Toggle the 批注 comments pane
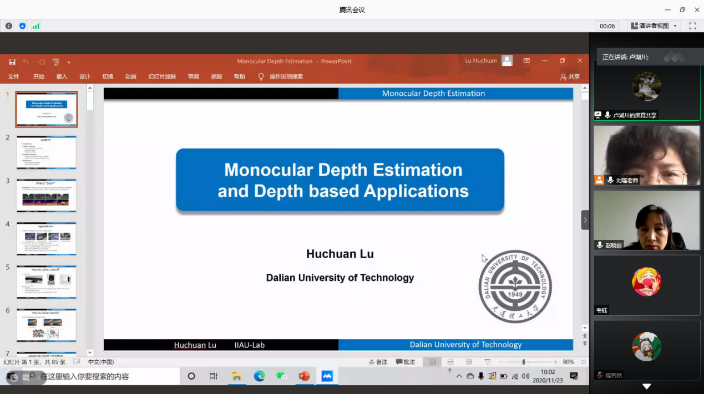Screen dimensions: 704x394 (406, 362)
